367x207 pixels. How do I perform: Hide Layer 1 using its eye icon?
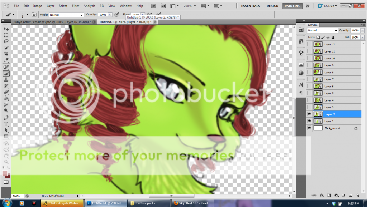pyautogui.click(x=309, y=121)
